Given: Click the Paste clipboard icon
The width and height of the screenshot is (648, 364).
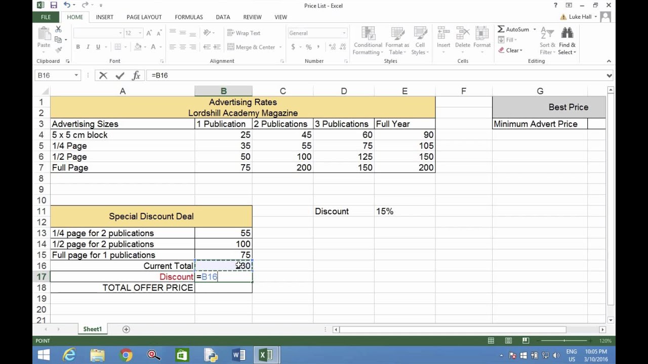Looking at the screenshot, I should click(44, 33).
